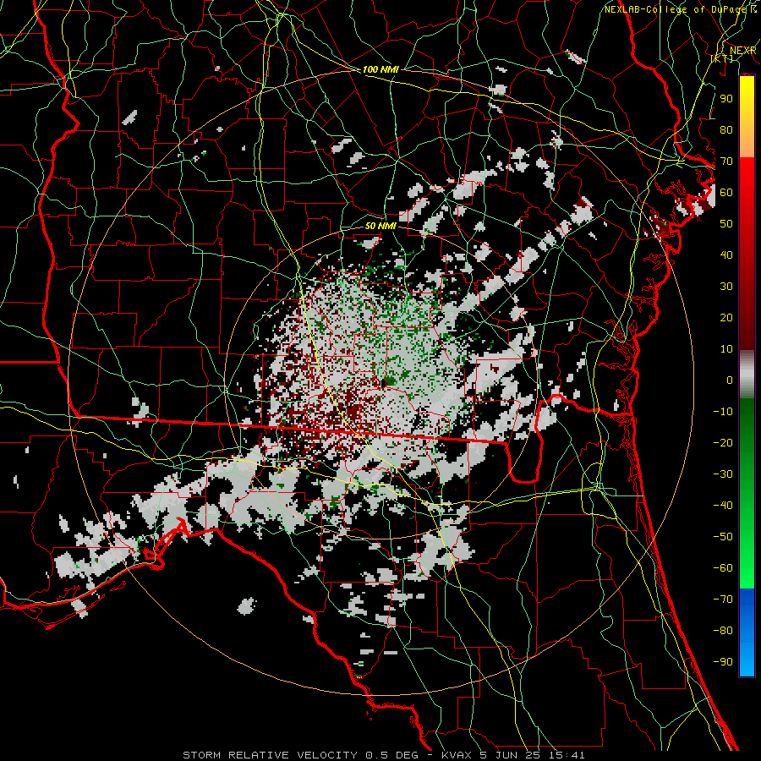Viewport: 761px width, 761px height.
Task: Click the gray zero-velocity segment of the color bar
Action: (747, 375)
